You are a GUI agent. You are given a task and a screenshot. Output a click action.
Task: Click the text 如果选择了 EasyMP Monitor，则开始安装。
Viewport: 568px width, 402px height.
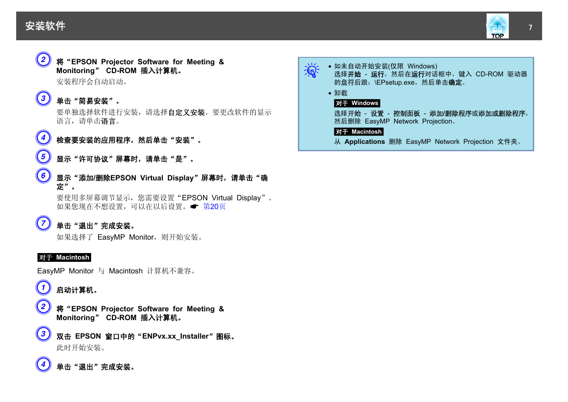(130, 237)
